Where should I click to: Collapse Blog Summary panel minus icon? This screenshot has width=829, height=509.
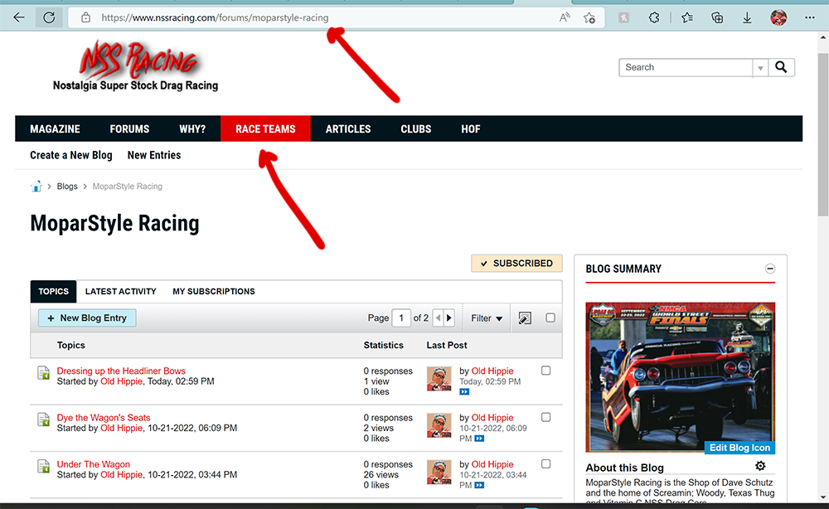pyautogui.click(x=770, y=269)
